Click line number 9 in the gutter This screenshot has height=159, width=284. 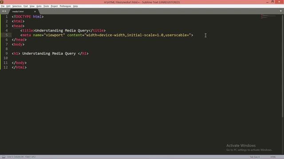click(x=7, y=53)
